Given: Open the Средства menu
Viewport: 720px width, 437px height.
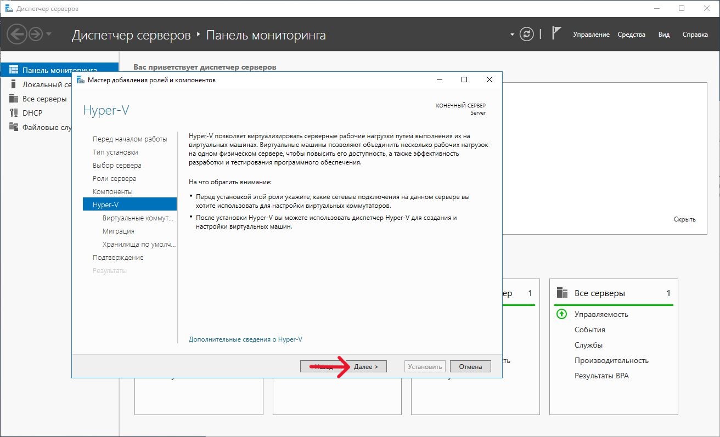Looking at the screenshot, I should 631,35.
